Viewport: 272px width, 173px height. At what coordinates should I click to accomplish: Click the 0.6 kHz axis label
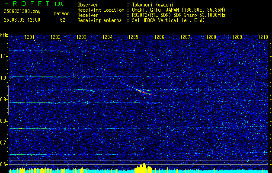[x=4, y=164]
